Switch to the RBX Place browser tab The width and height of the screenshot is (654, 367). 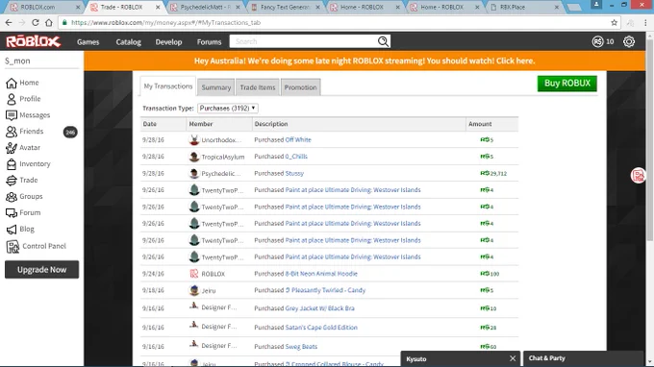(x=525, y=7)
